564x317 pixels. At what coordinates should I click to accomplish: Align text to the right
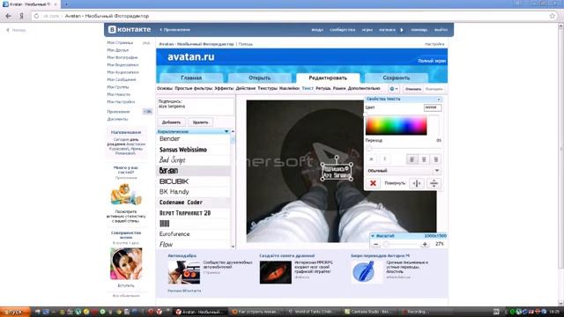click(435, 159)
